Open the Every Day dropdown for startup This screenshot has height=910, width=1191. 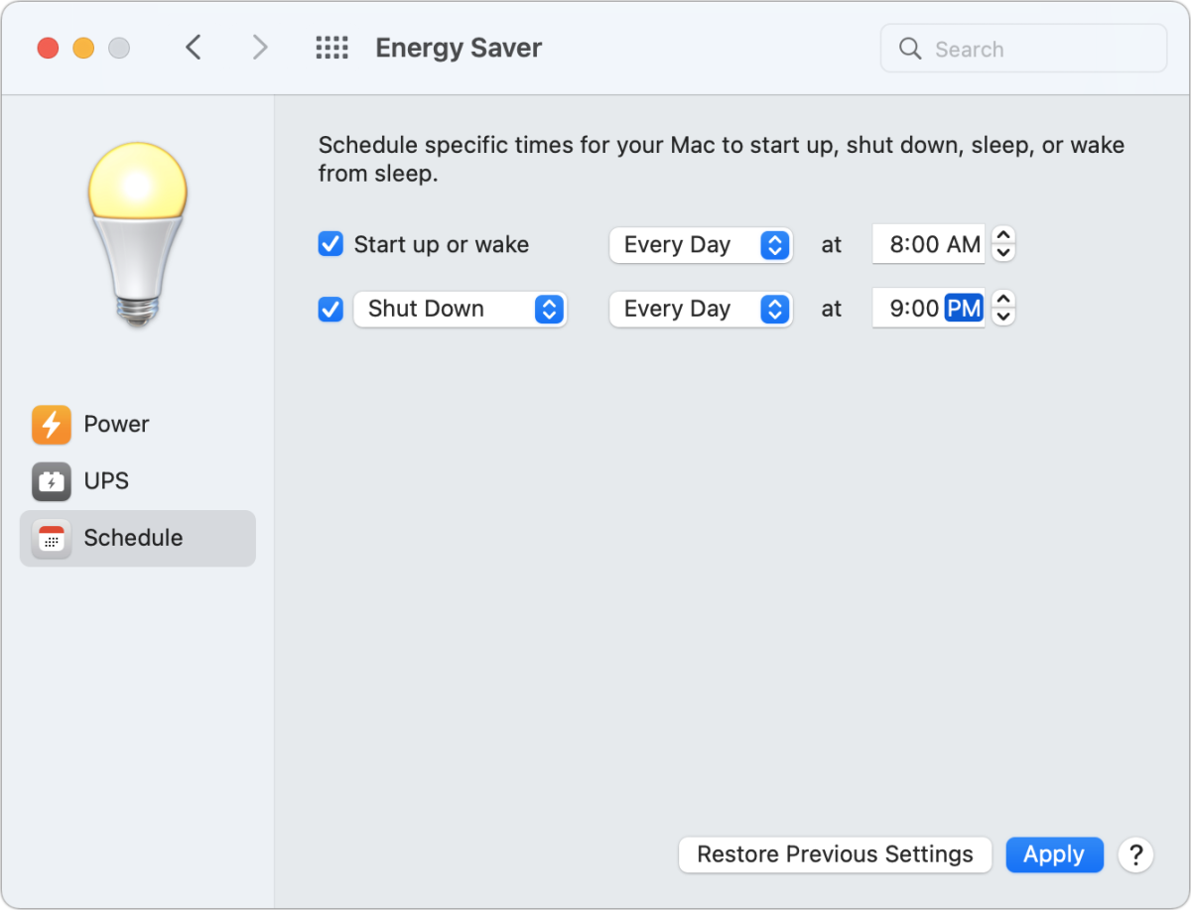point(701,244)
